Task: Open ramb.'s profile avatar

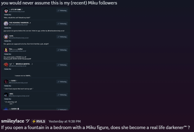Action: 6,37
